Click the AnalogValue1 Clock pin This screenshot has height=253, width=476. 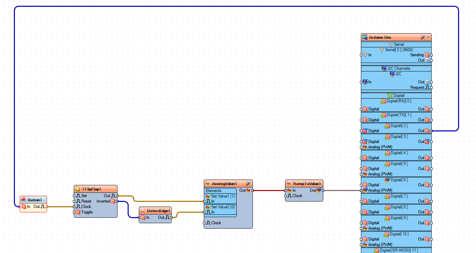click(x=204, y=223)
